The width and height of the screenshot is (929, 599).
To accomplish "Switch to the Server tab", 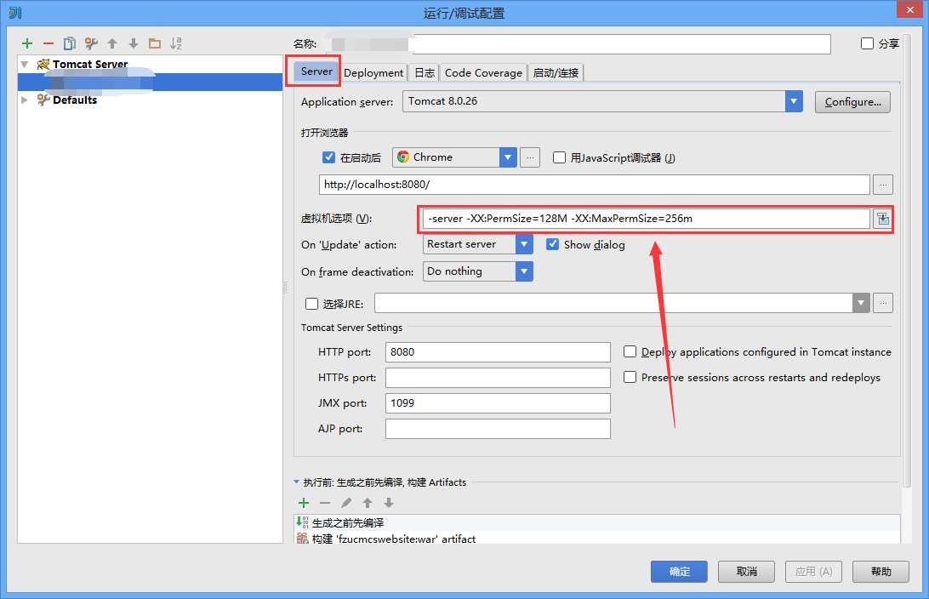I will (316, 71).
